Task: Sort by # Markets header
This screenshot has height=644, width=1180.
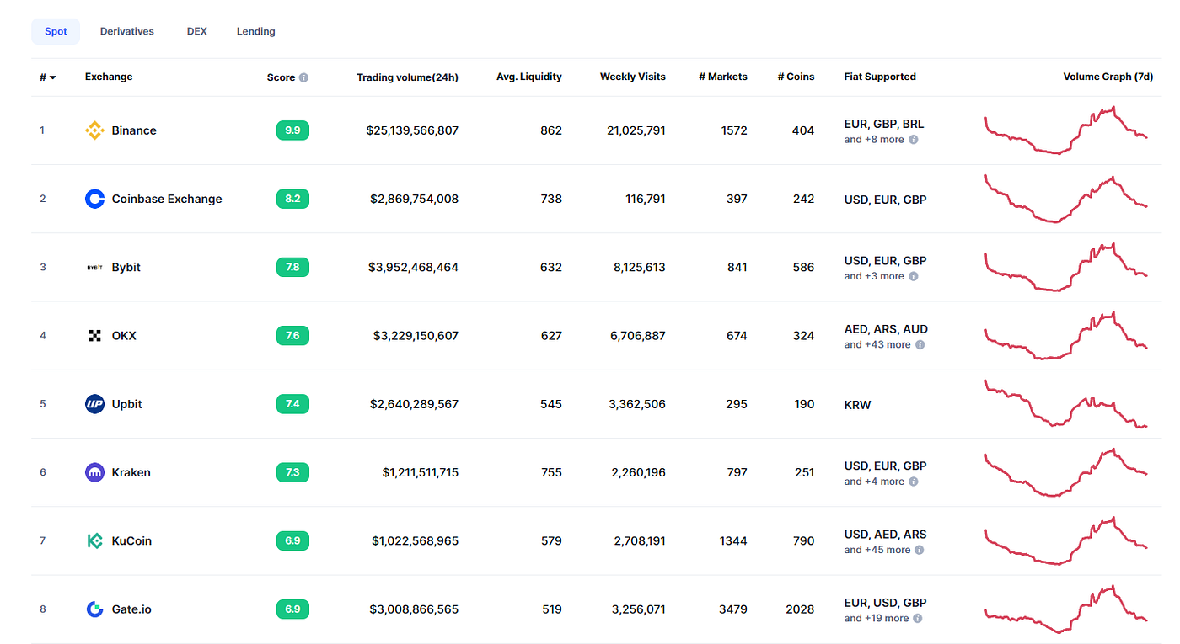Action: [723, 77]
